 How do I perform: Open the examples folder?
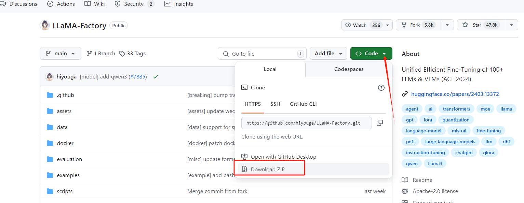(x=68, y=175)
